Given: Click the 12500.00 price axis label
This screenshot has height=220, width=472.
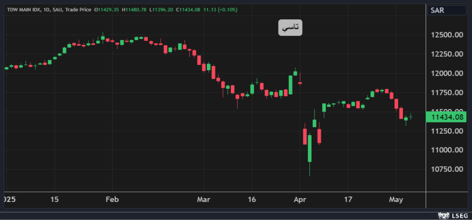Looking at the screenshot, I should click(447, 34).
